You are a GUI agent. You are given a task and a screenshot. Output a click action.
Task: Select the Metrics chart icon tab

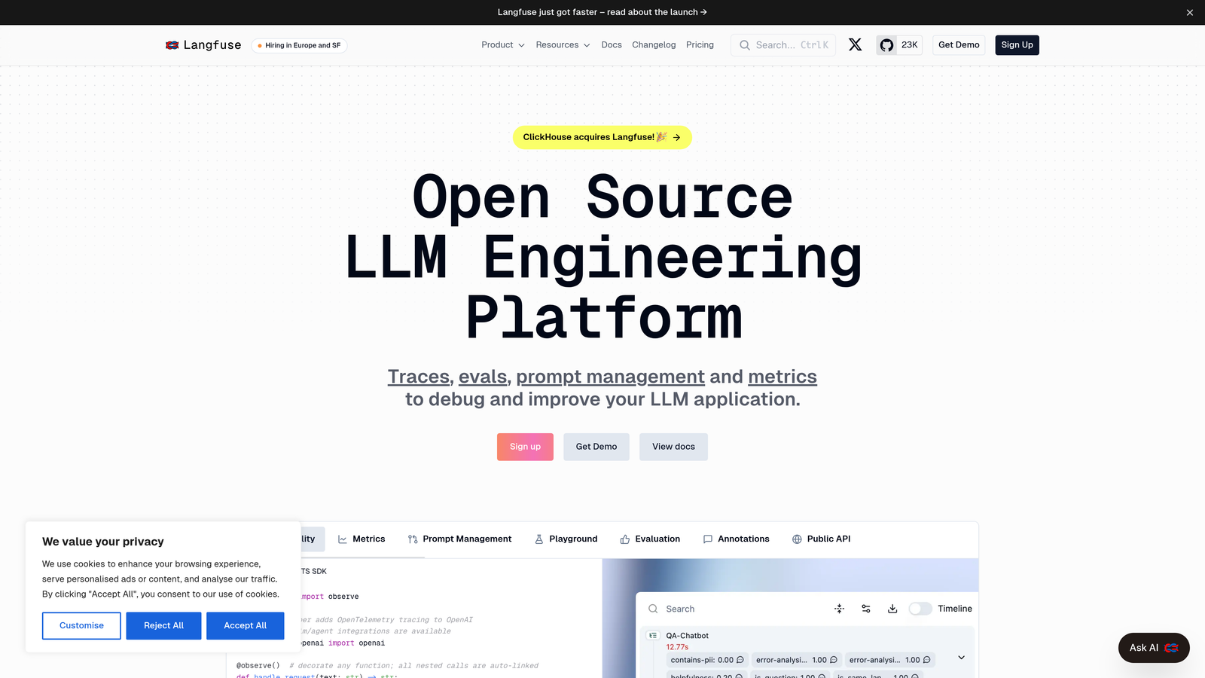pos(342,539)
